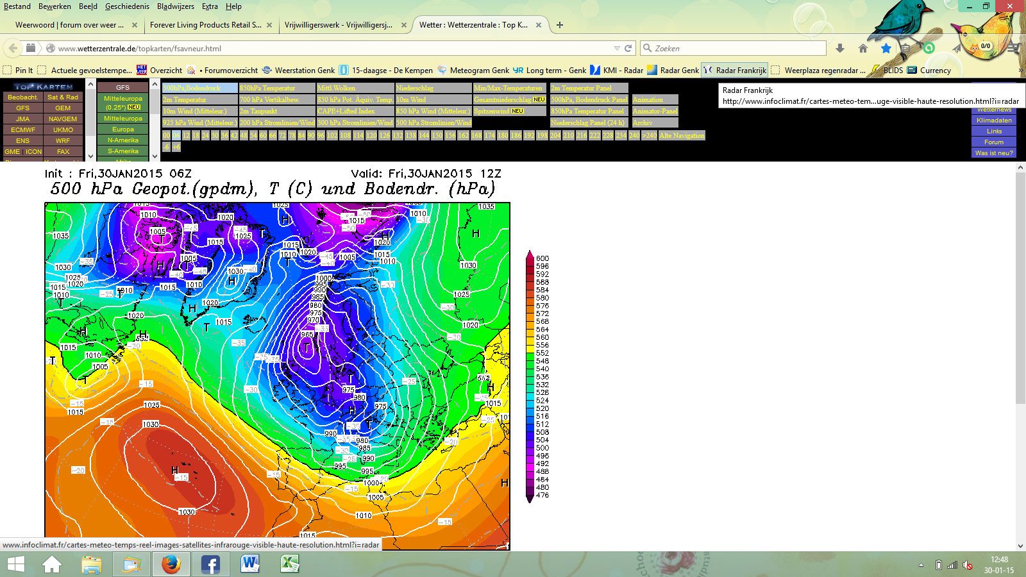The height and width of the screenshot is (577, 1026).
Task: Close the Wetterzentrale tab
Action: pos(539,25)
